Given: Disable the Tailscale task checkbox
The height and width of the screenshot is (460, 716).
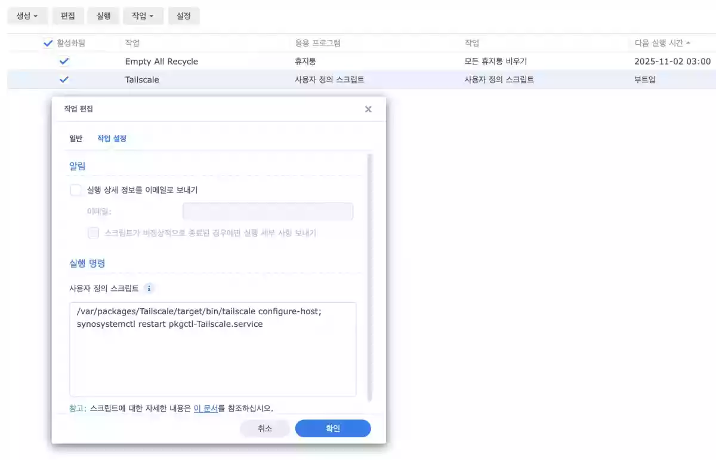Looking at the screenshot, I should [x=64, y=79].
